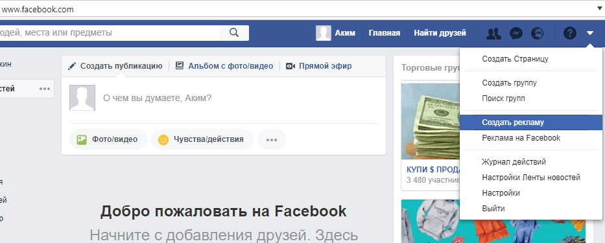Image resolution: width=605 pixels, height=243 pixels.
Task: Click the album icon in composer
Action: tap(180, 66)
